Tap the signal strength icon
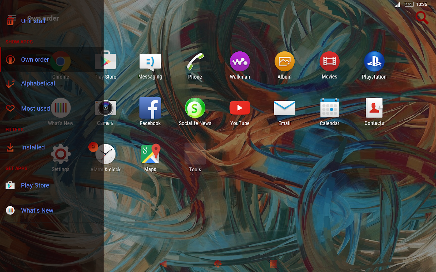 pyautogui.click(x=398, y=4)
